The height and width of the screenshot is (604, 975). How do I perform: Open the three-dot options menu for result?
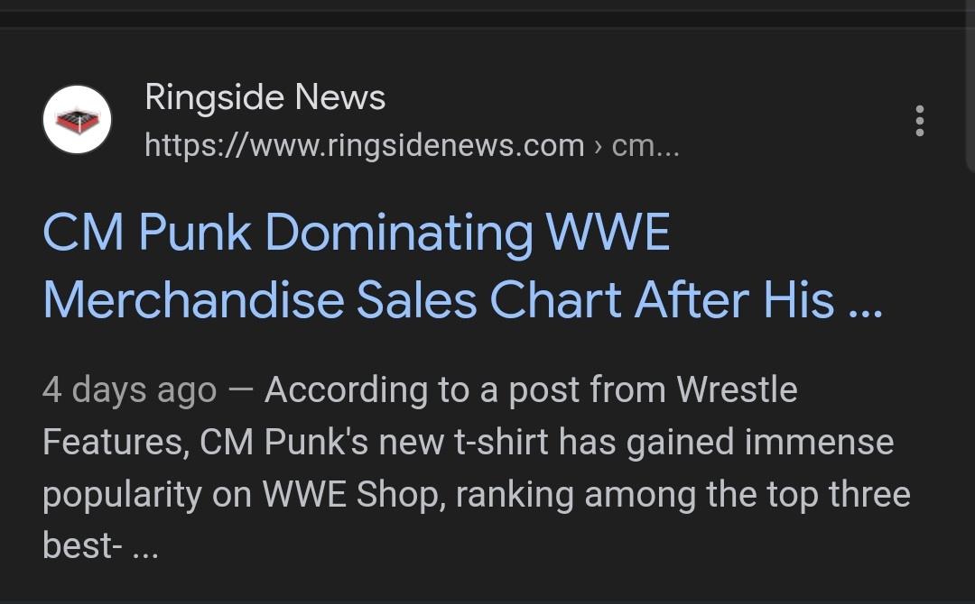tap(919, 121)
